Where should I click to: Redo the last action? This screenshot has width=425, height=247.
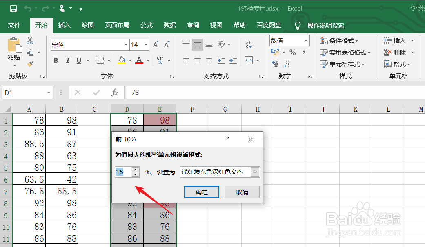pyautogui.click(x=45, y=9)
